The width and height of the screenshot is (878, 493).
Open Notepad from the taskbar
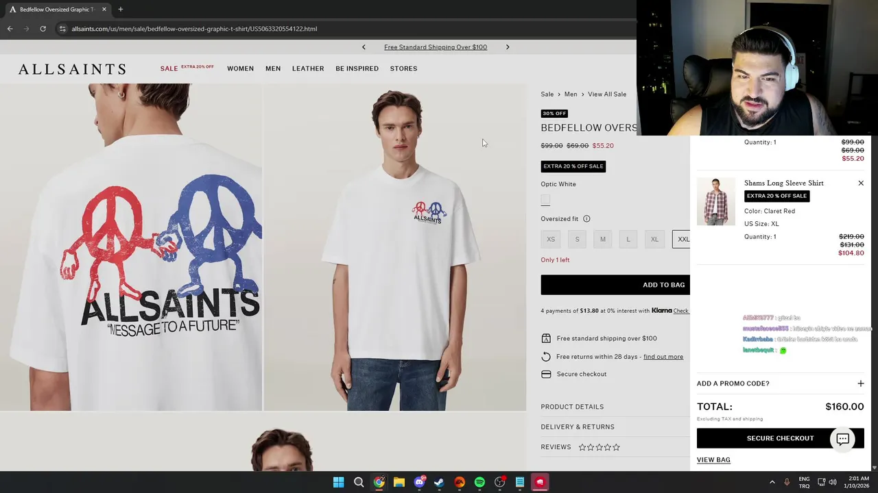520,482
